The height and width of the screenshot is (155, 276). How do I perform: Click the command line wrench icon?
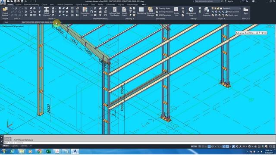(x=1, y=141)
